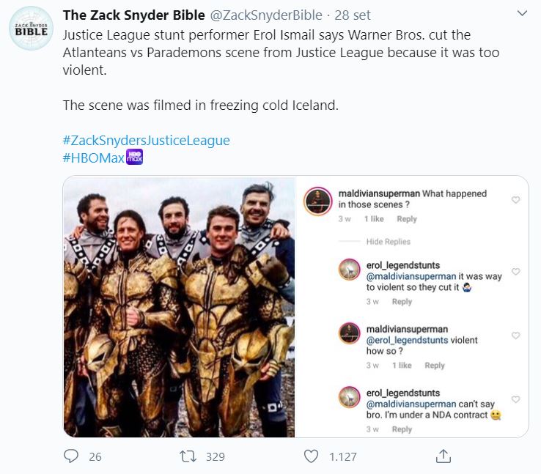Click the reply speech bubble icon
This screenshot has height=474, width=541.
[x=71, y=456]
